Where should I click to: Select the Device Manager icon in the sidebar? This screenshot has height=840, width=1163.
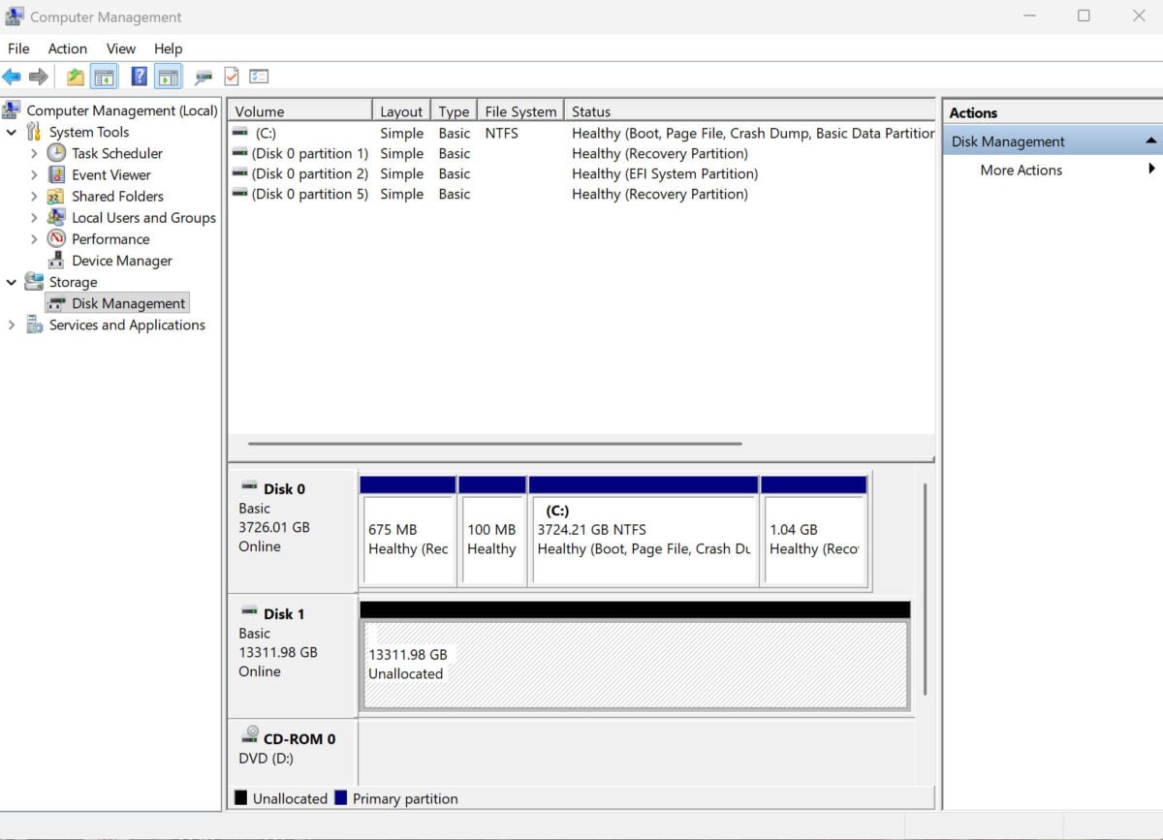coord(56,260)
